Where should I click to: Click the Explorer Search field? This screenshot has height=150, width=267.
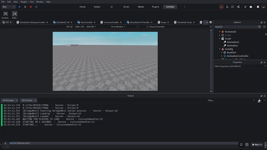click(236, 27)
